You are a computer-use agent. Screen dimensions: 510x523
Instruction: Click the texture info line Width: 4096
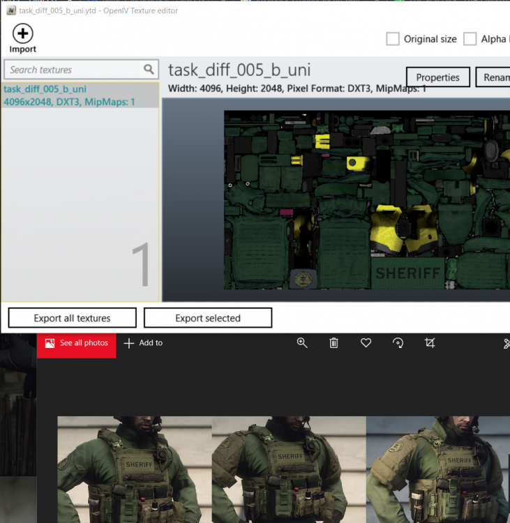(297, 89)
